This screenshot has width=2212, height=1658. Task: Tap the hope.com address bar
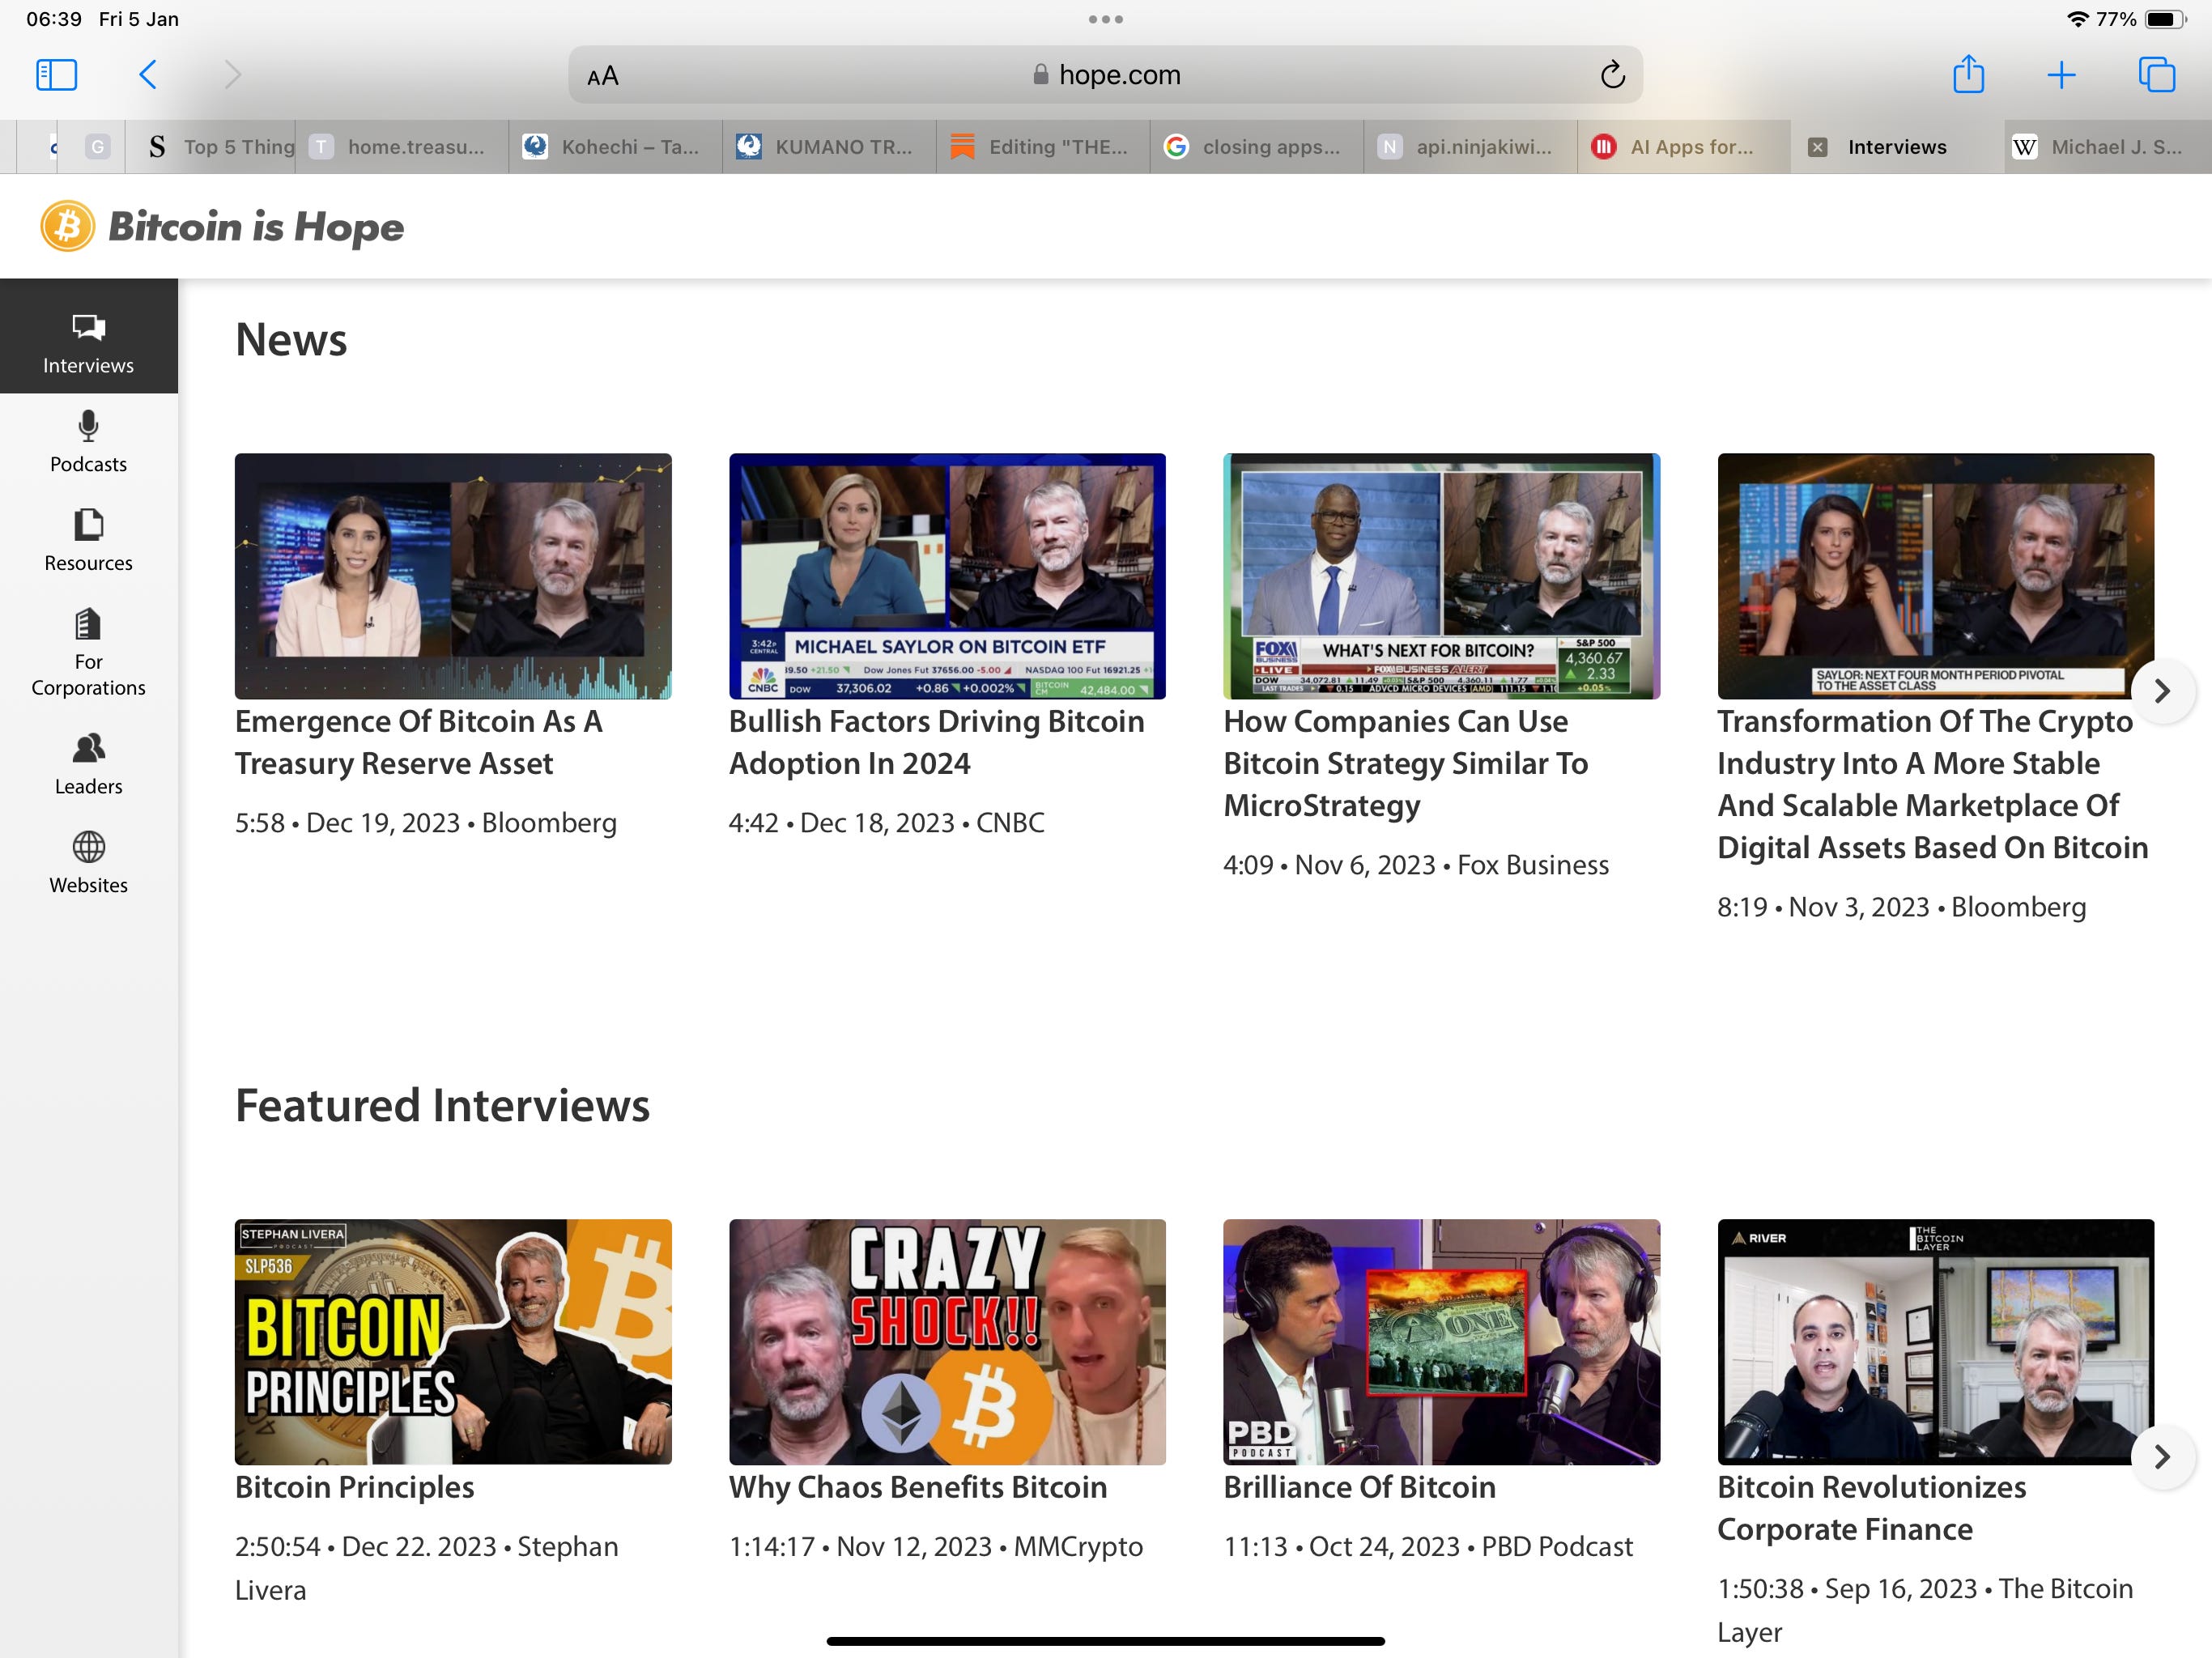1105,75
